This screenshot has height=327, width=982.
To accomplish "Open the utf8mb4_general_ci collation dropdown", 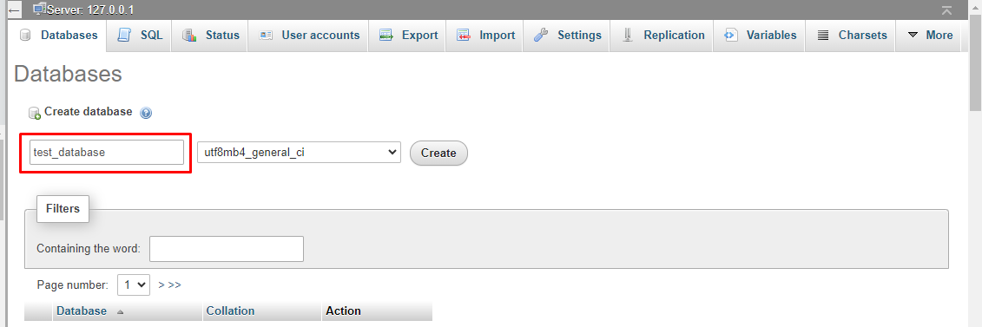I will tap(299, 152).
